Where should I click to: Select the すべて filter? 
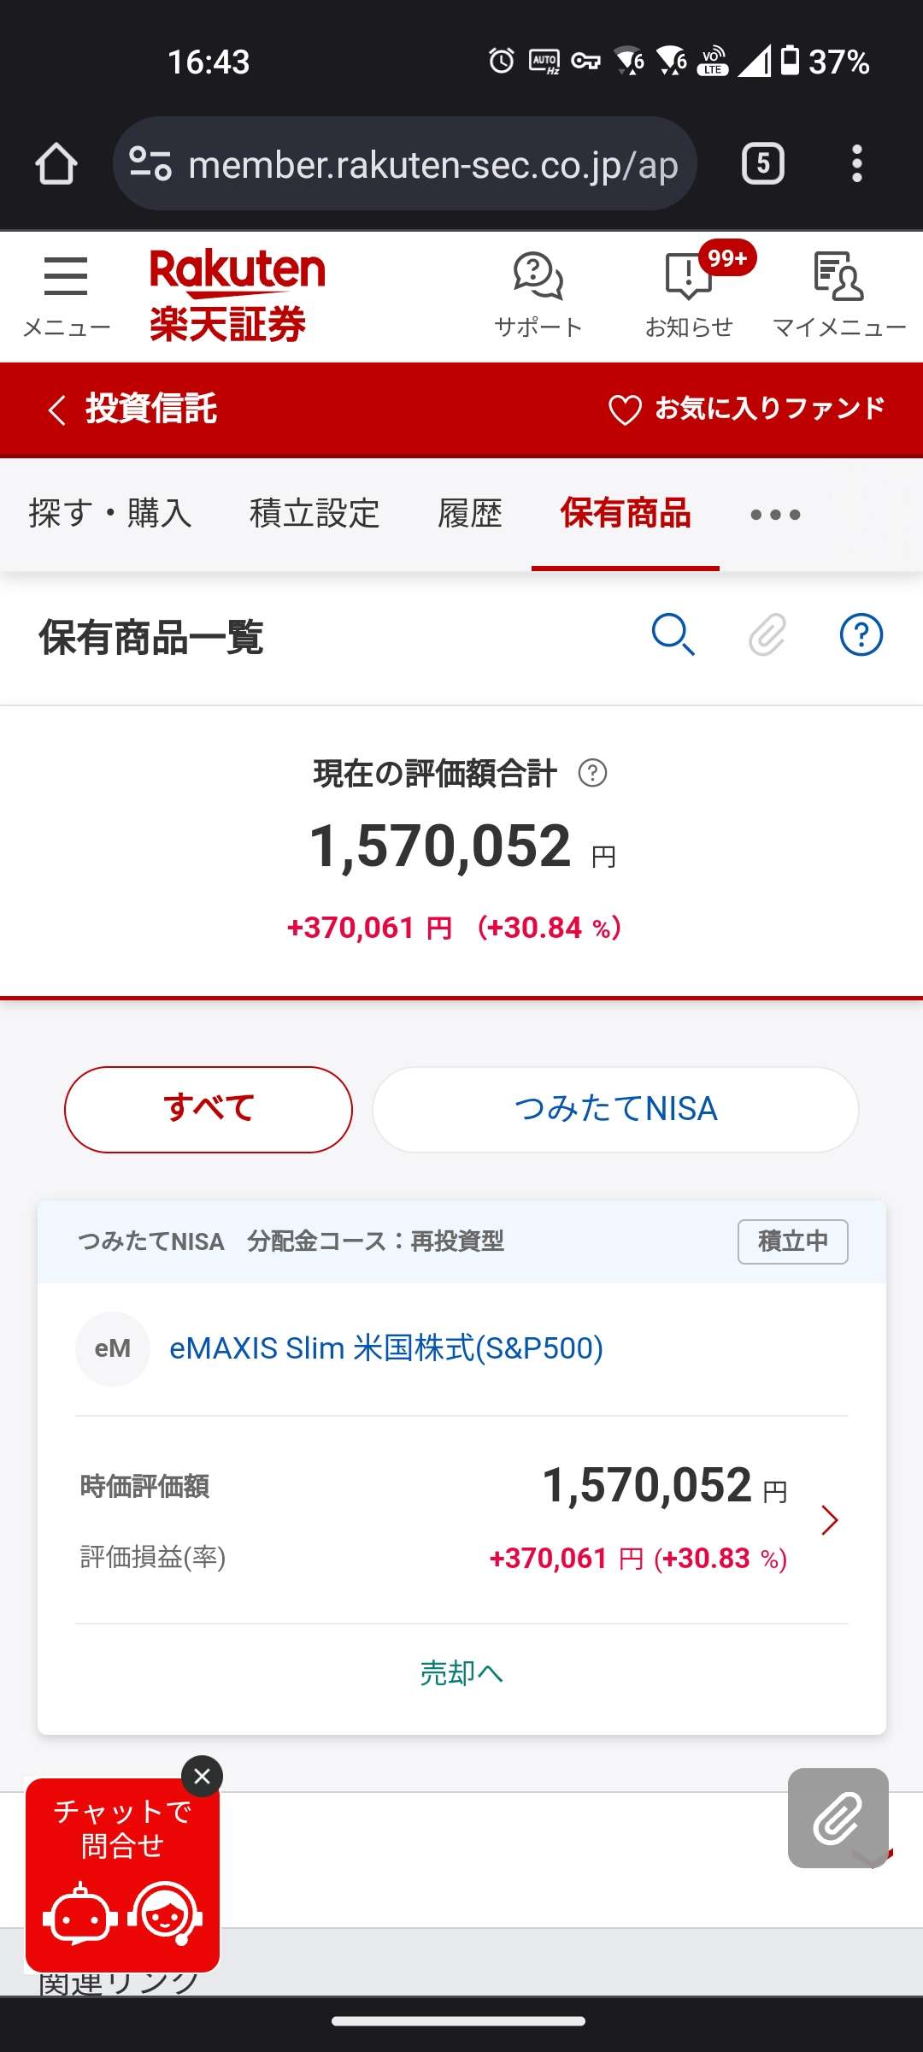click(x=209, y=1109)
